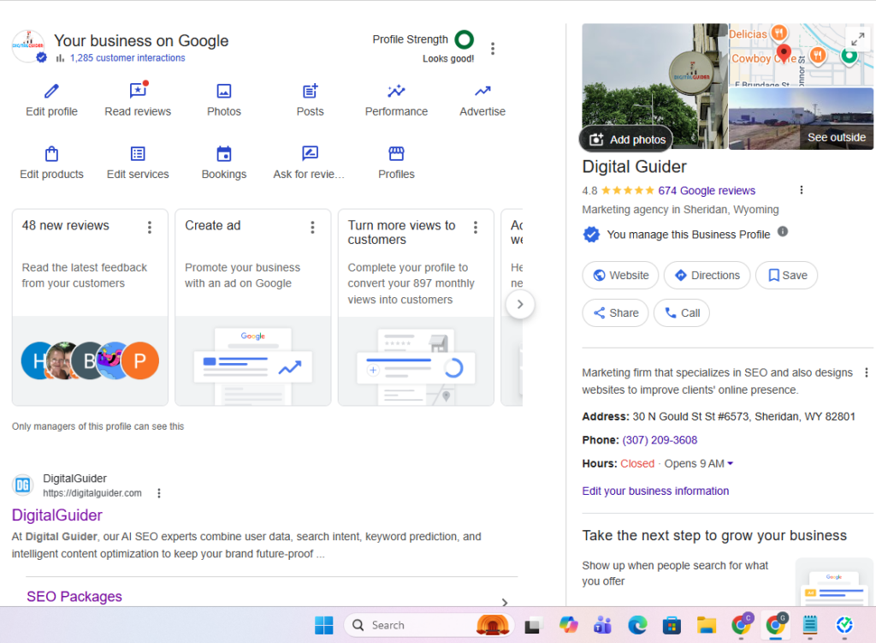Open the SEO Packages link
Image resolution: width=876 pixels, height=643 pixels.
click(74, 596)
